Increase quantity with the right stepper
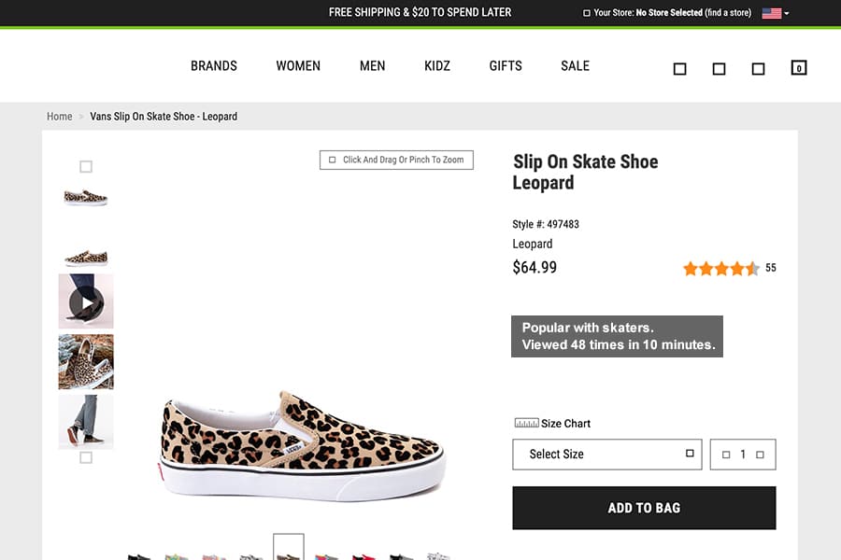The width and height of the screenshot is (841, 560). click(760, 455)
